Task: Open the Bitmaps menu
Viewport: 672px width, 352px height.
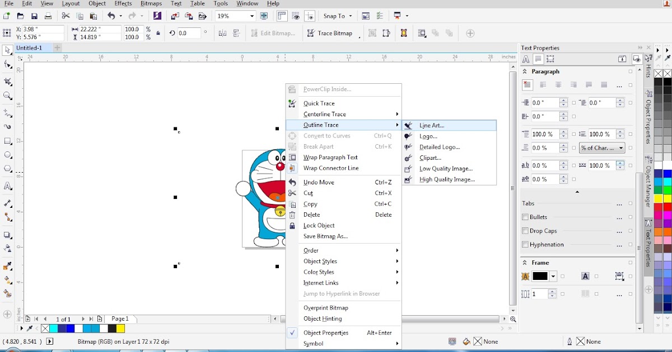Action: click(151, 3)
